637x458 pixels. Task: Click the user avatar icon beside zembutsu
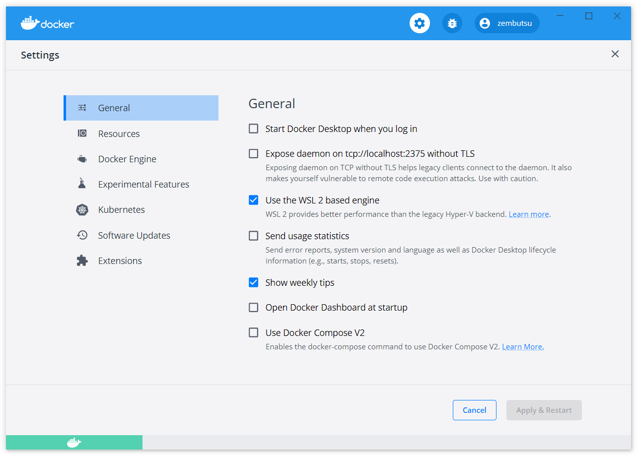[x=485, y=23]
